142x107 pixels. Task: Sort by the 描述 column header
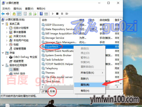(x=82, y=20)
